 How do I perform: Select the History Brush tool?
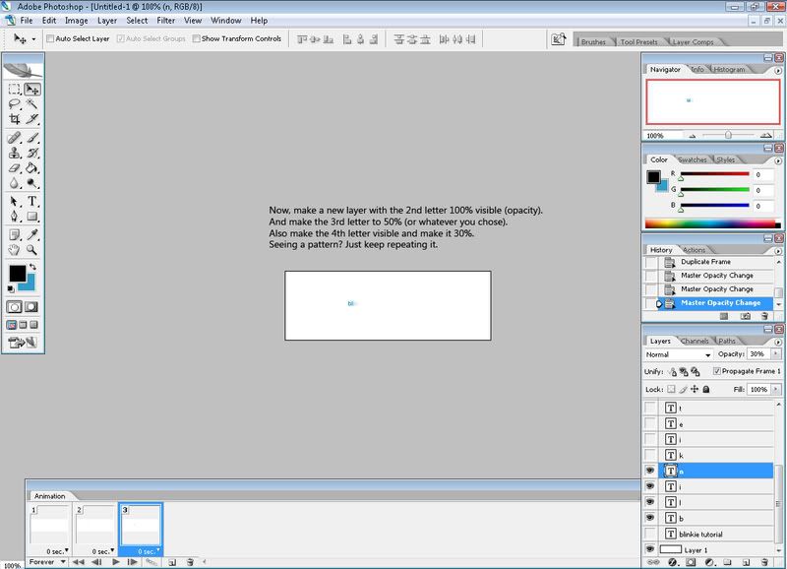pyautogui.click(x=32, y=153)
